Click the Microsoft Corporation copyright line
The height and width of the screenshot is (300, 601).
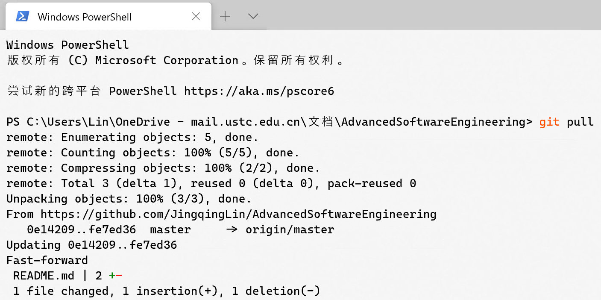(x=175, y=60)
